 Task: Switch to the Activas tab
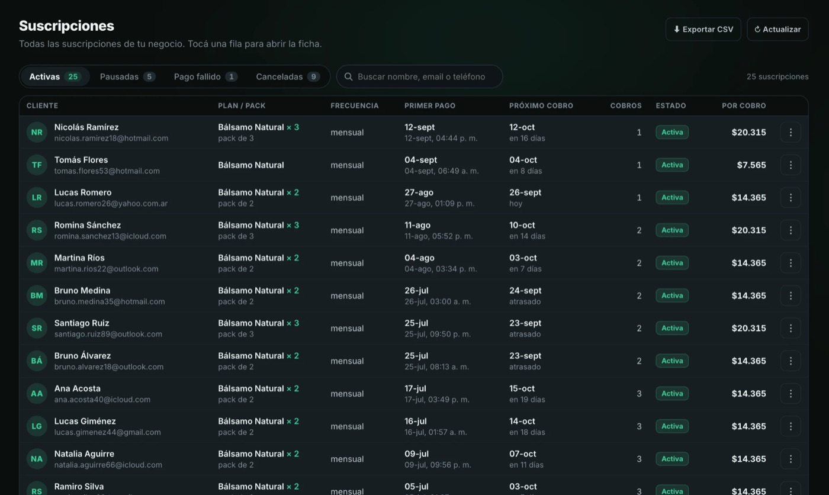[x=55, y=77]
